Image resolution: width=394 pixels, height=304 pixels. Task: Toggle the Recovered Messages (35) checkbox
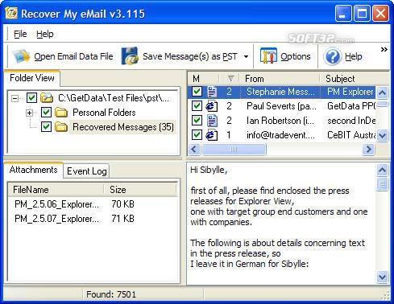[46, 127]
